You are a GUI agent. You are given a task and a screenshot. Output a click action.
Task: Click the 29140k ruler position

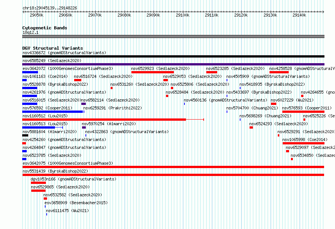click(x=299, y=15)
